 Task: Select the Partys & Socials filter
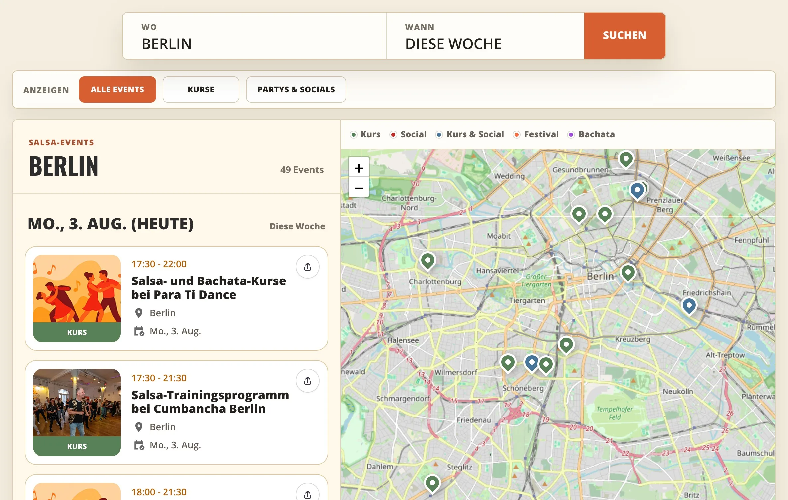(x=296, y=90)
